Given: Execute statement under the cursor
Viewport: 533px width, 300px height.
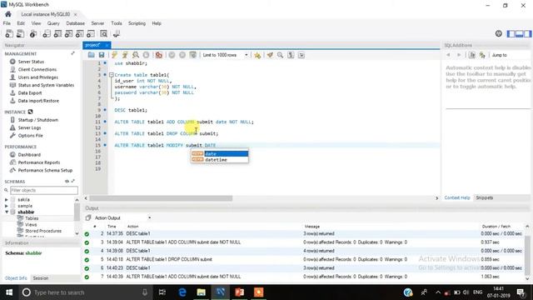Looking at the screenshot, I should pyautogui.click(x=125, y=55).
